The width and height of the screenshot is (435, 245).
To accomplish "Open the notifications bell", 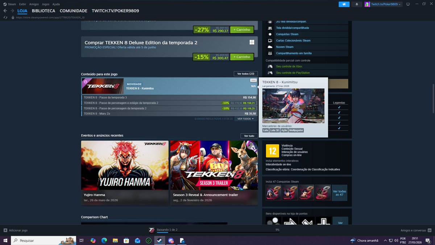I will [x=357, y=4].
